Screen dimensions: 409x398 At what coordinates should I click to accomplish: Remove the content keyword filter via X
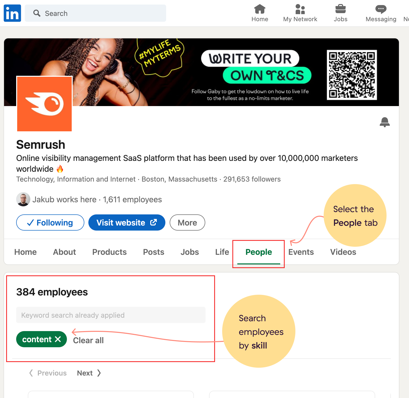click(58, 339)
